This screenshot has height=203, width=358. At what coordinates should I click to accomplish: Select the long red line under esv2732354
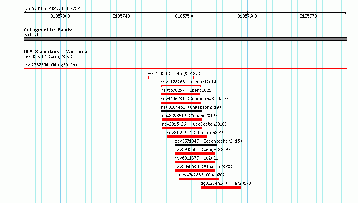(x=185, y=68)
